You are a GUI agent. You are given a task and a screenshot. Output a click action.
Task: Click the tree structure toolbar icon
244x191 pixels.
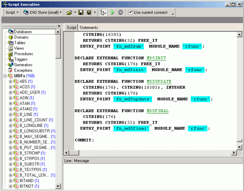click(x=103, y=12)
